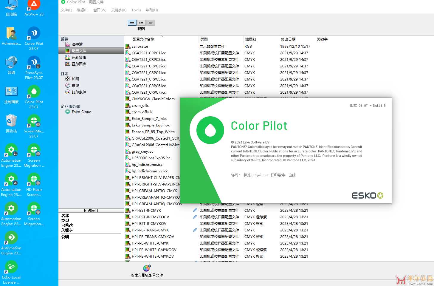Image resolution: width=434 pixels, height=286 pixels.
Task: Open PressSync Pilot 23.07 desktop icon
Action: pos(34,68)
